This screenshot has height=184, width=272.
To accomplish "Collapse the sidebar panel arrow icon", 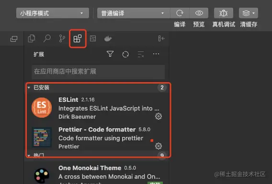I will point(161,38).
